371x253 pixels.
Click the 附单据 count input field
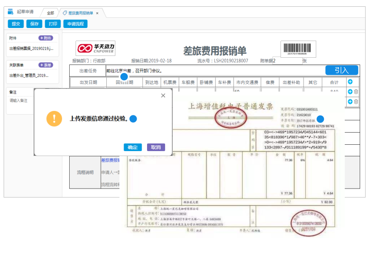click(288, 60)
